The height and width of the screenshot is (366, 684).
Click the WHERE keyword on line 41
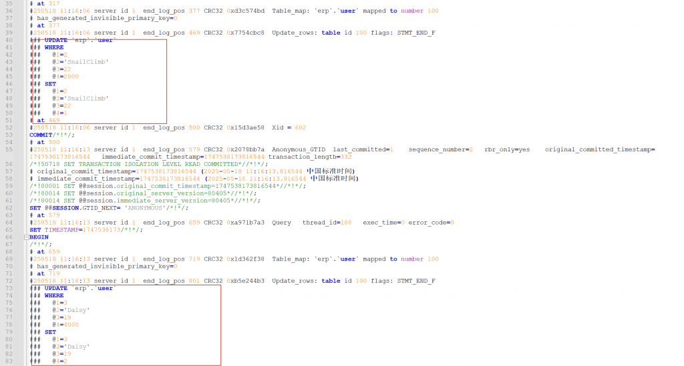tap(54, 47)
